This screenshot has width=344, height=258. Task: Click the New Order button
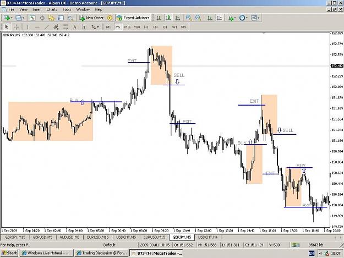[91, 18]
